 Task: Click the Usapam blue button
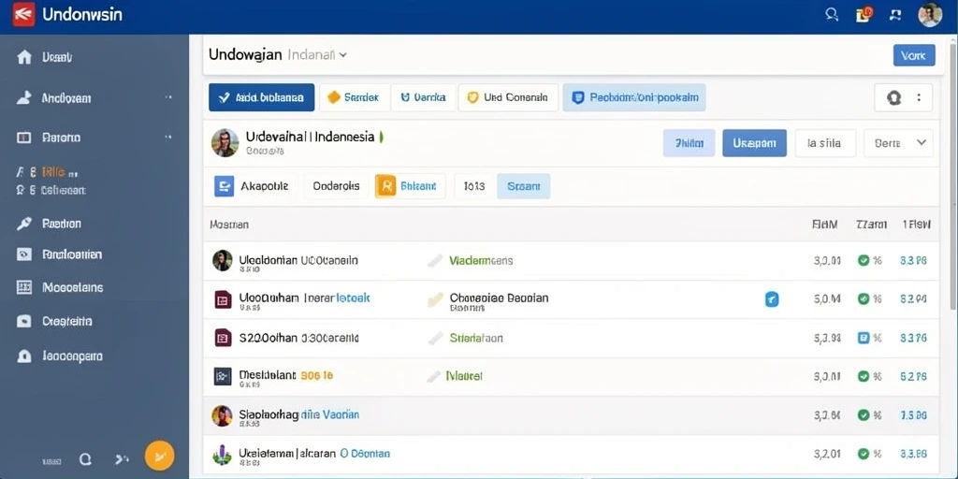click(x=755, y=143)
